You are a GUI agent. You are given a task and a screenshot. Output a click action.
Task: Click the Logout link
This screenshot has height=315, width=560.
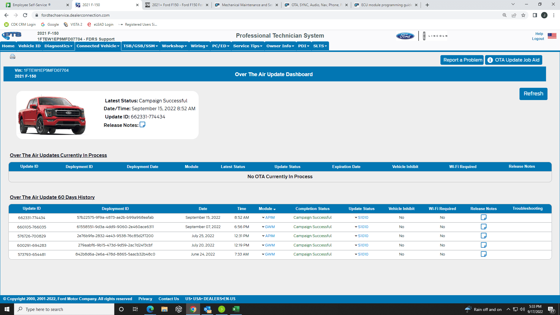click(x=538, y=39)
